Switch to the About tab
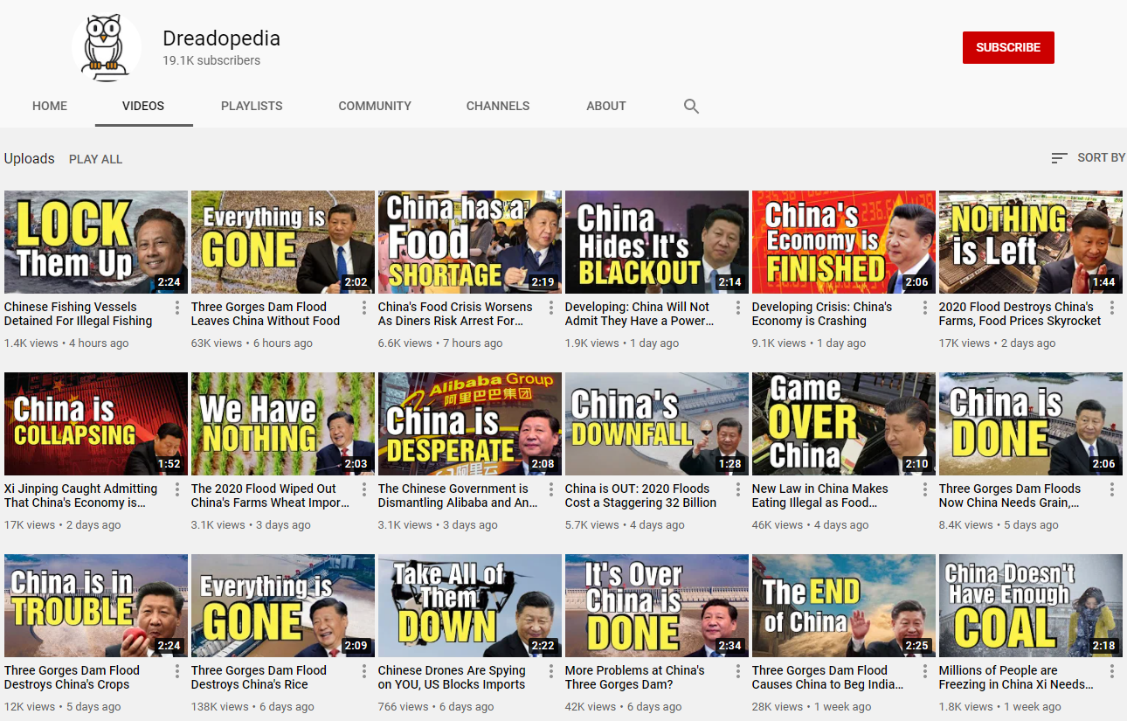The height and width of the screenshot is (721, 1127). (x=606, y=106)
